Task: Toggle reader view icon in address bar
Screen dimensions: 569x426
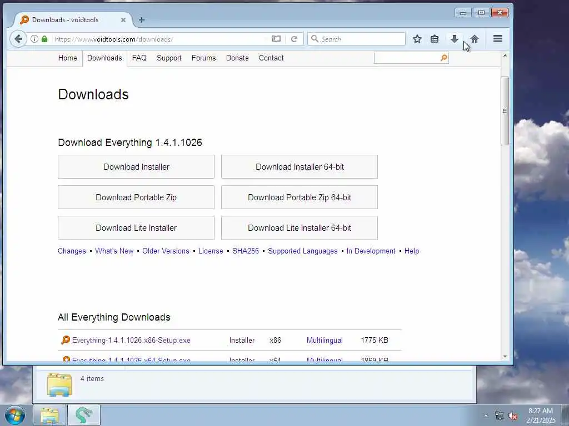Action: (276, 39)
